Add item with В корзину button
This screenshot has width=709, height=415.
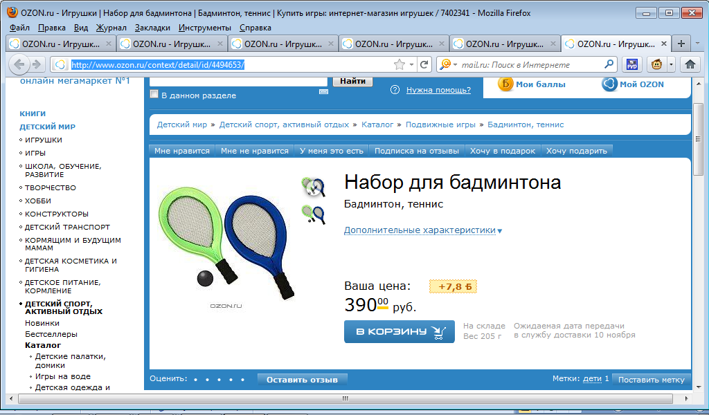tap(400, 332)
